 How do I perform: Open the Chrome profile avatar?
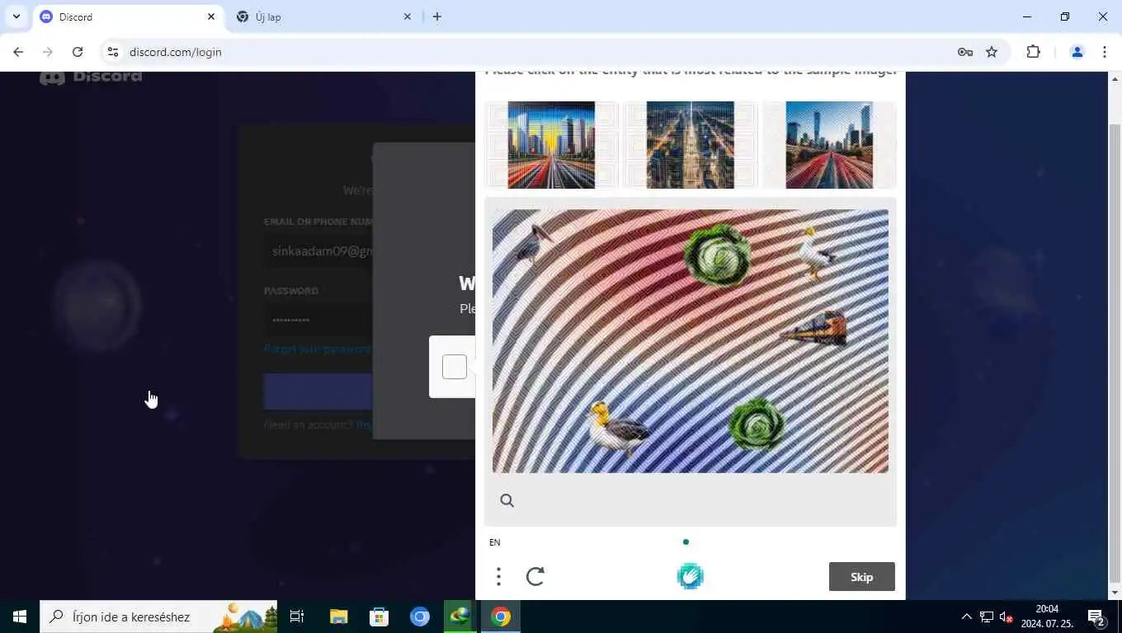[1077, 52]
